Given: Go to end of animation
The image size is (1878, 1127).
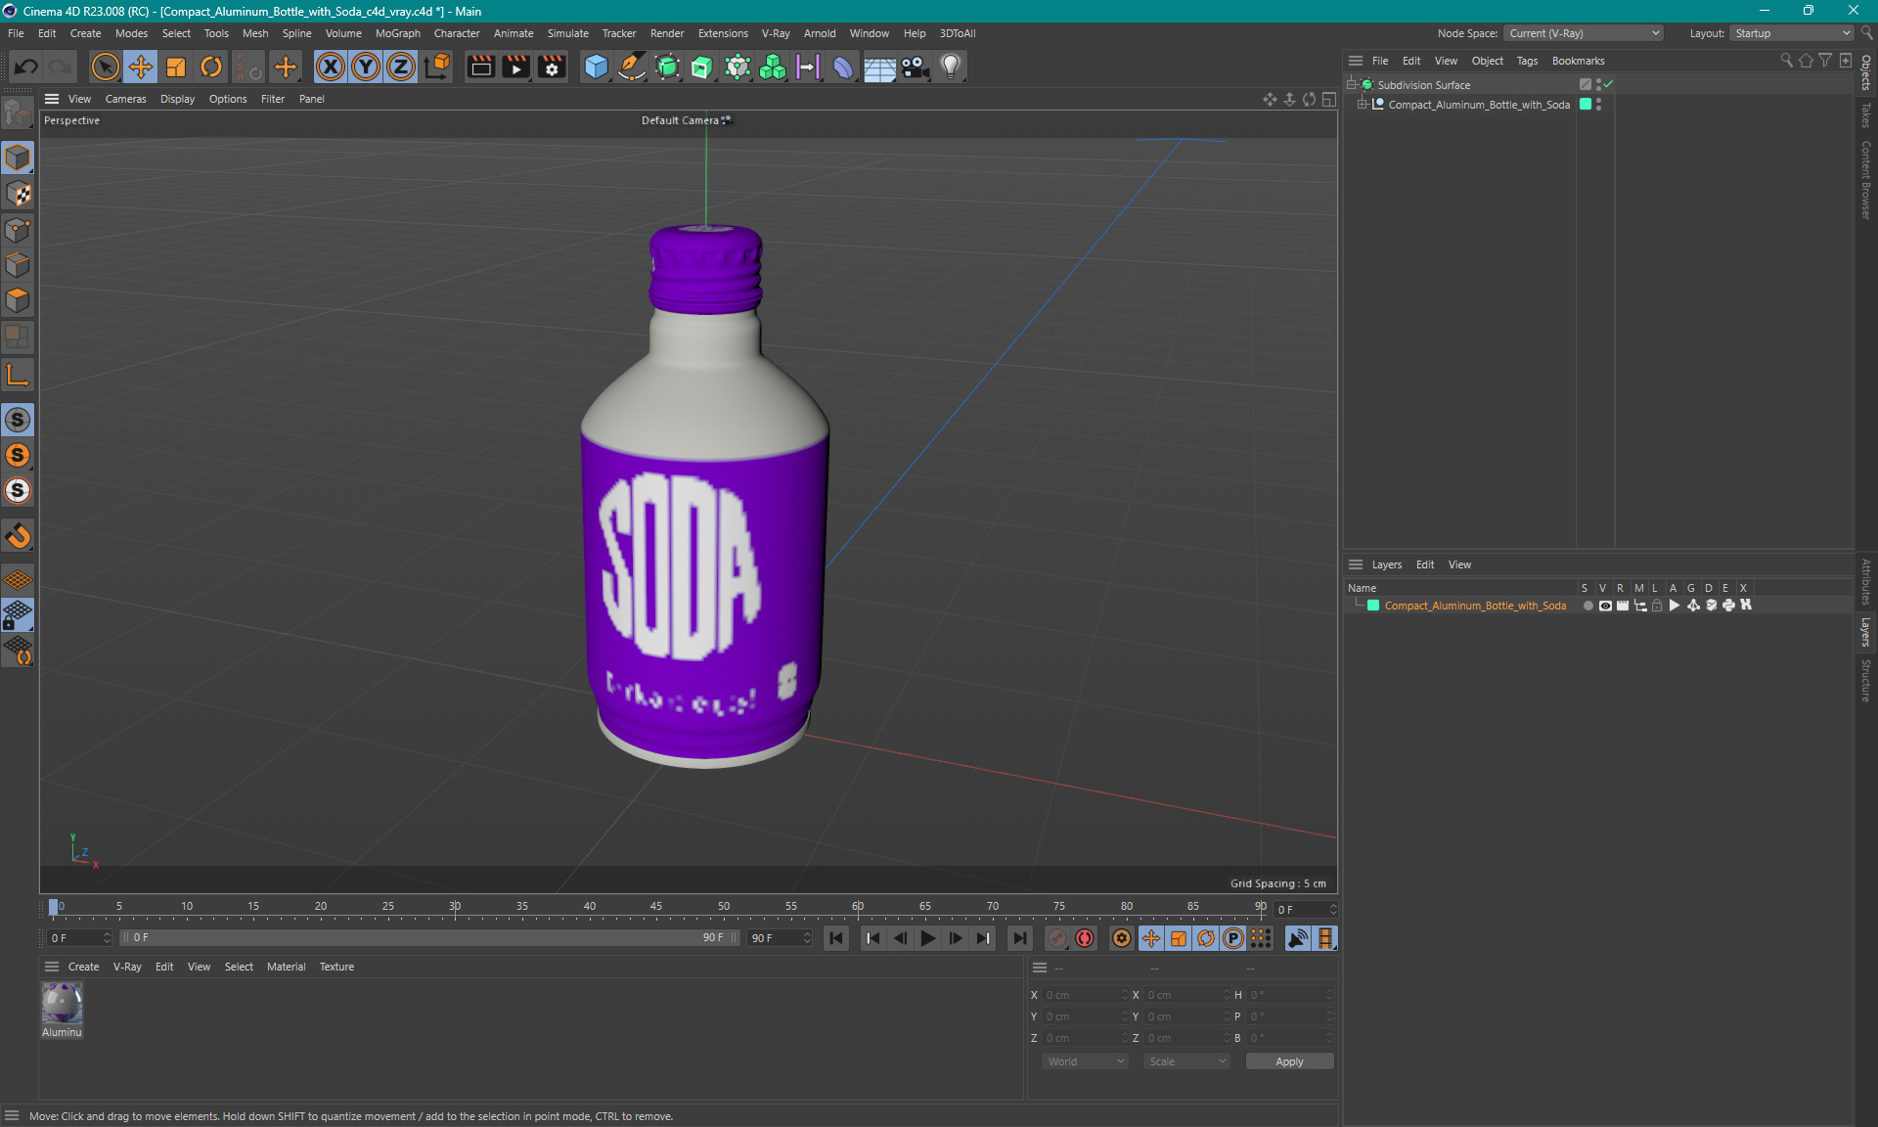Looking at the screenshot, I should pos(1019,938).
